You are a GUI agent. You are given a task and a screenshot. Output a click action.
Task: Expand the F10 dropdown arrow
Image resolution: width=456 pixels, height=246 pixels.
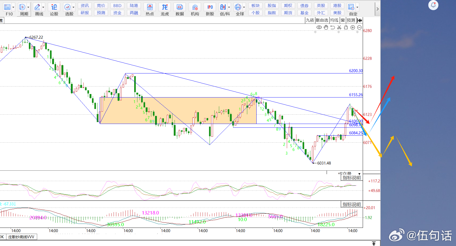click(x=13, y=7)
